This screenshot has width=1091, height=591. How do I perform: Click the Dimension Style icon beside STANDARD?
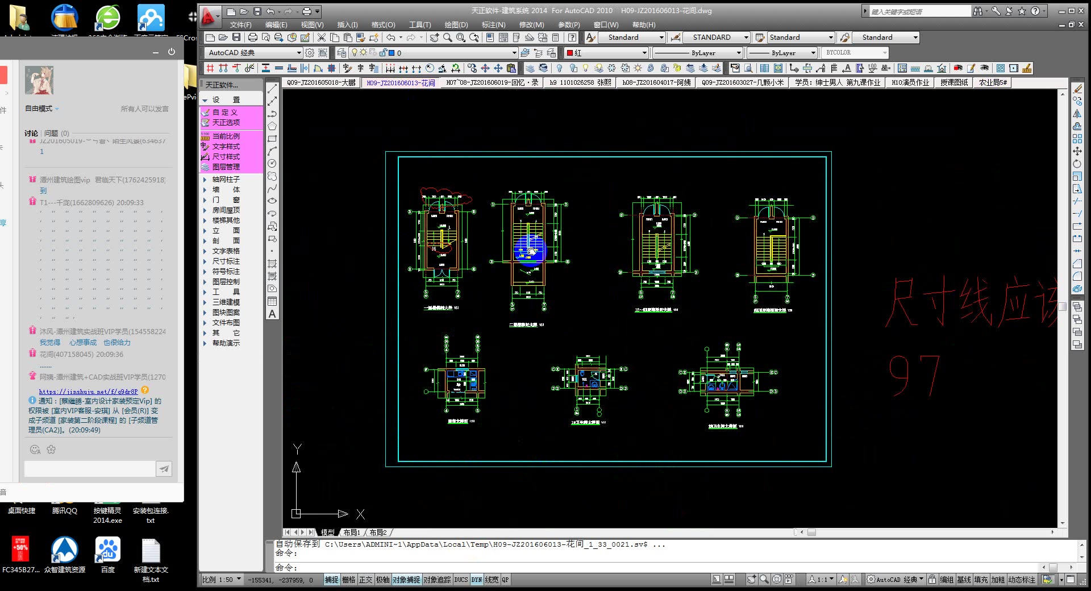coord(676,38)
